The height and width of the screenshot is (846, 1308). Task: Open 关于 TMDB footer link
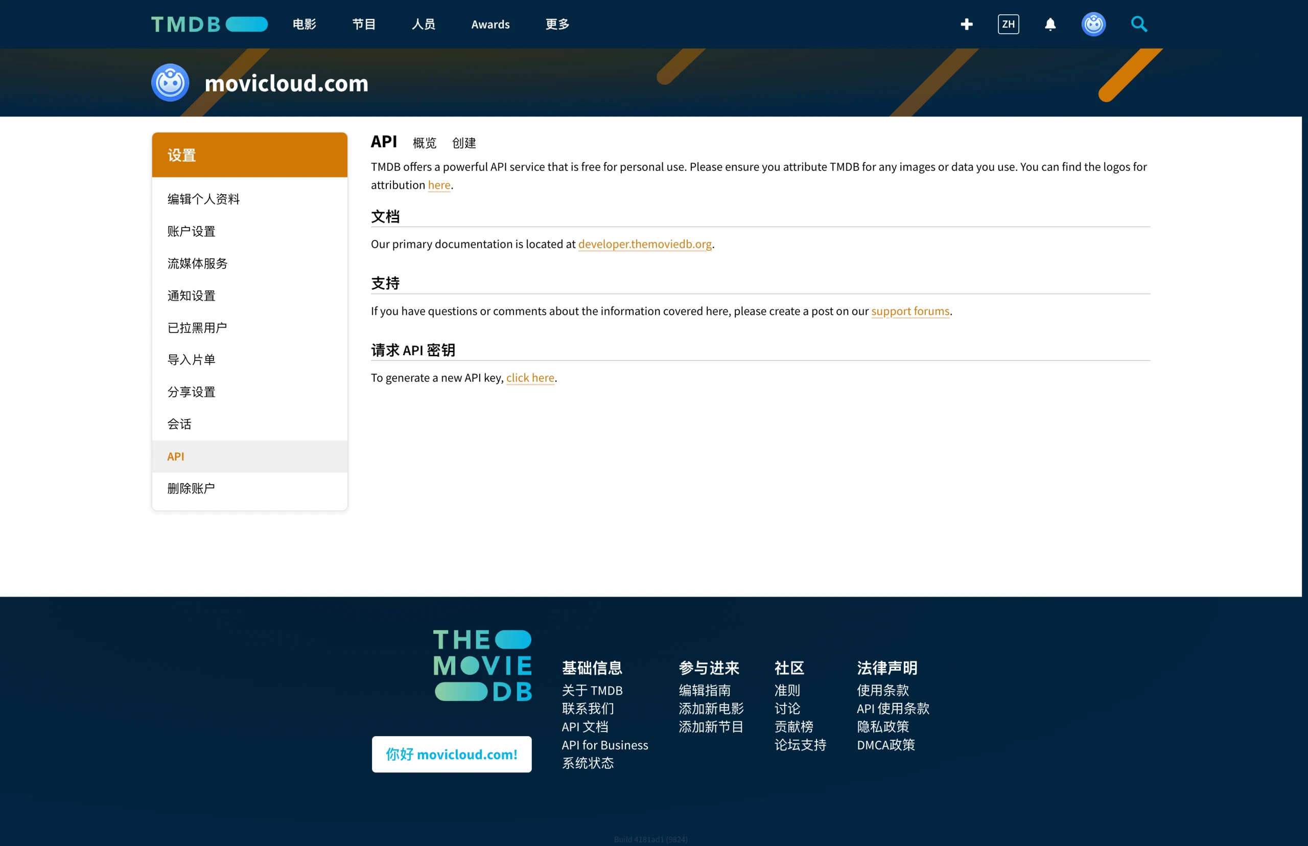[x=592, y=691]
